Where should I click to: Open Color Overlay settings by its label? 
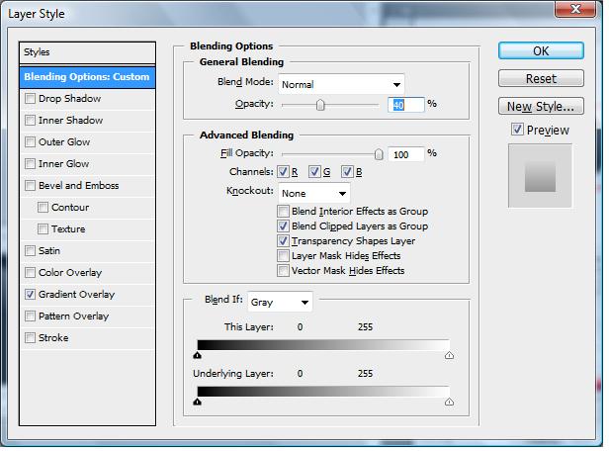(70, 273)
